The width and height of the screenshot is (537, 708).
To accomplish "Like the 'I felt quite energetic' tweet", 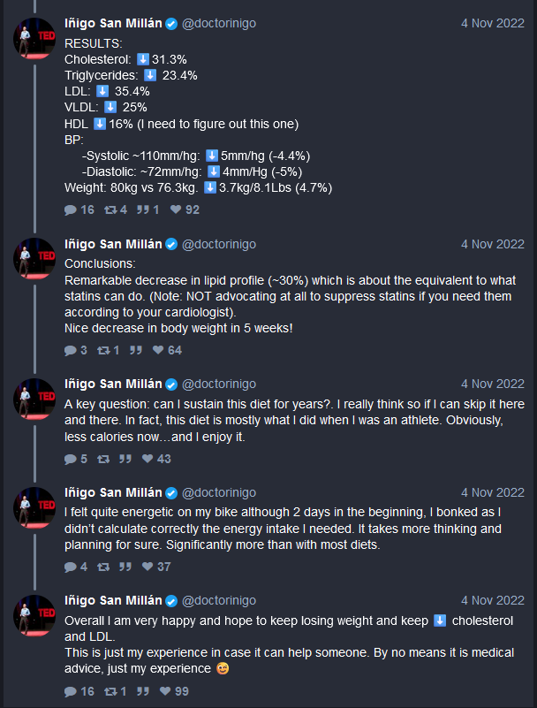I will tap(156, 567).
